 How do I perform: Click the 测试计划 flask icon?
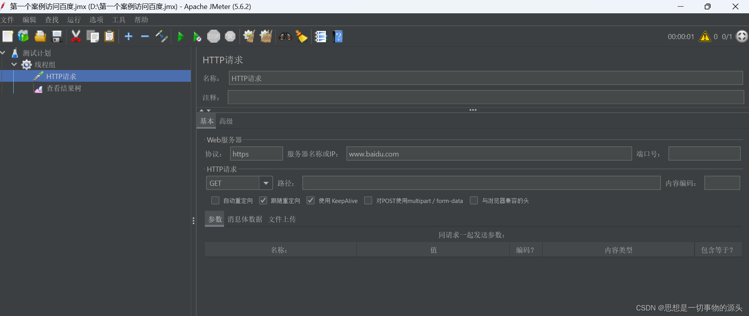pyautogui.click(x=15, y=53)
